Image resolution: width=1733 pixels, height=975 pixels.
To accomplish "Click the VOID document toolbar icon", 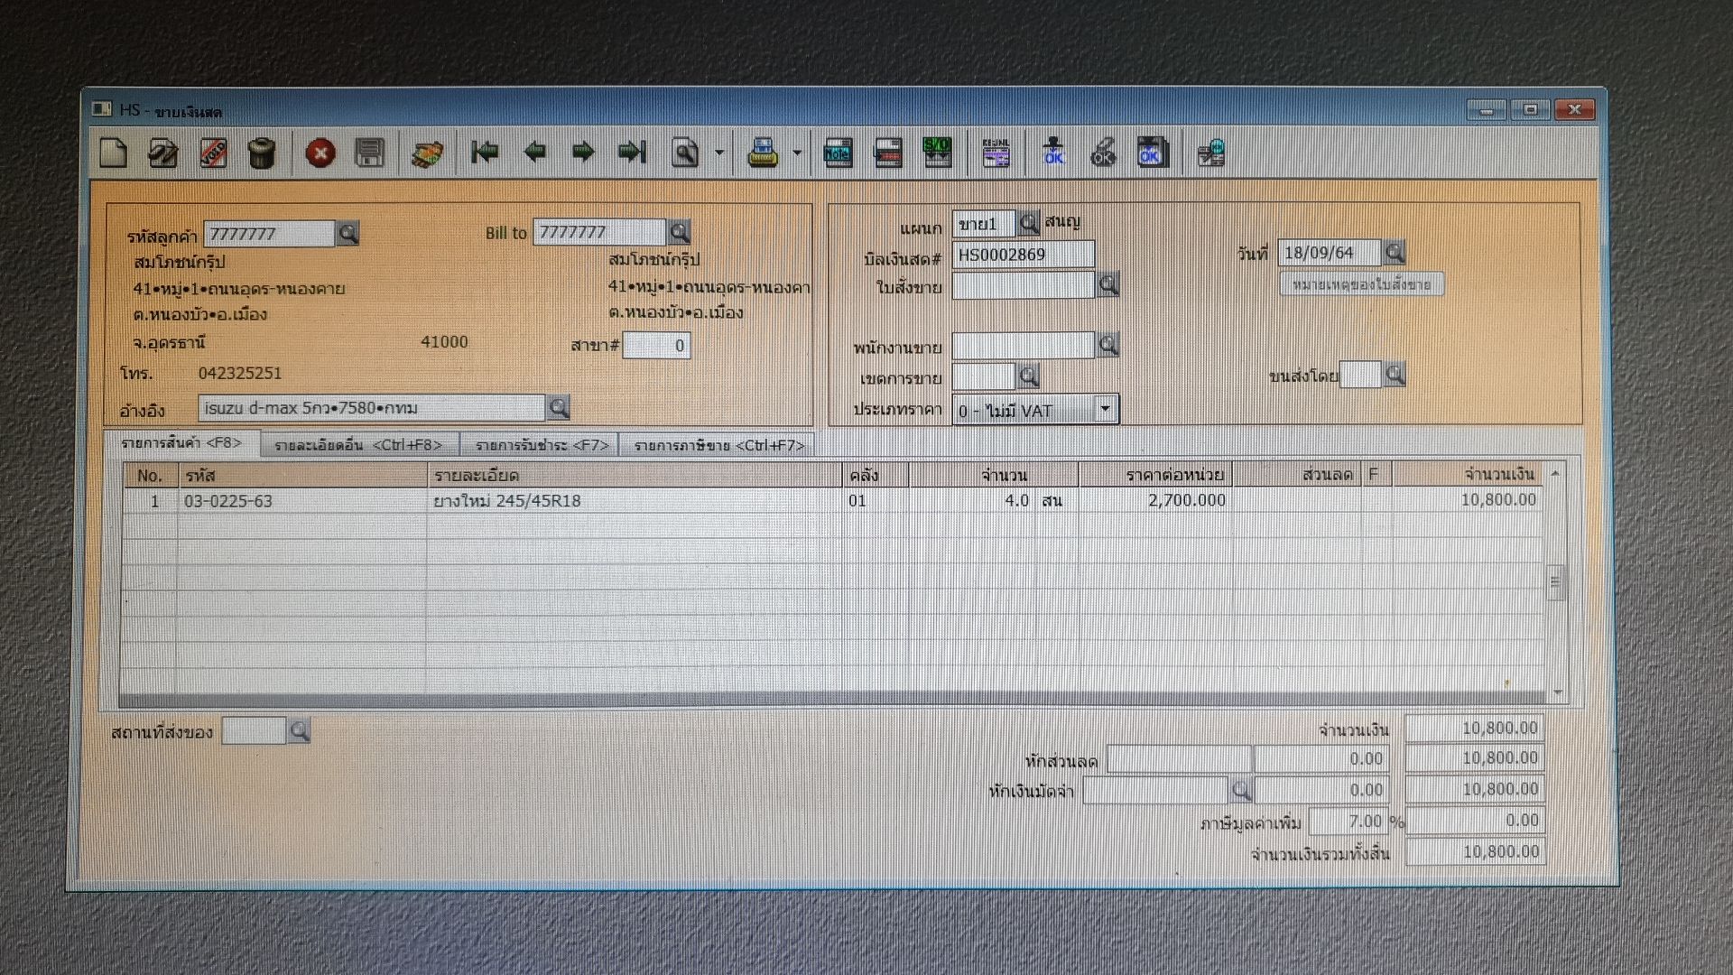I will pyautogui.click(x=213, y=153).
